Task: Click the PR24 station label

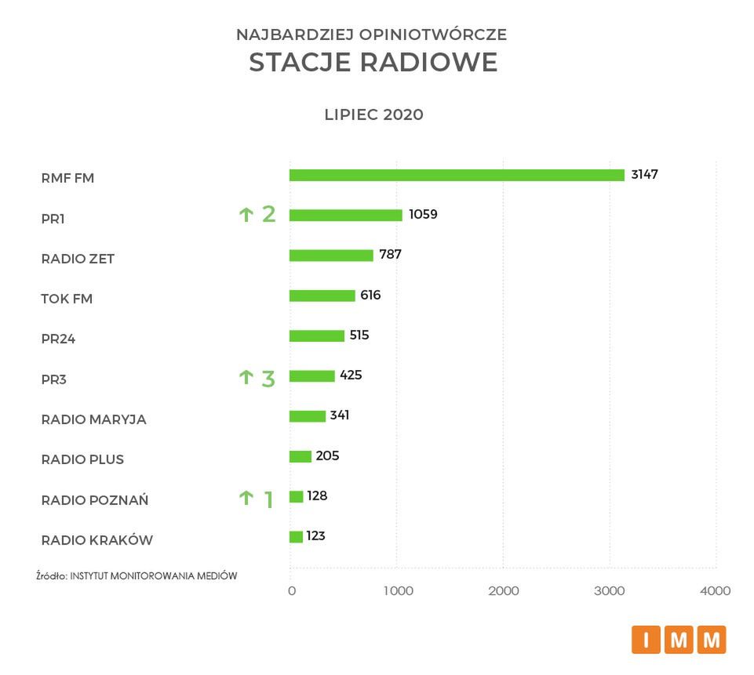Action: pos(58,339)
